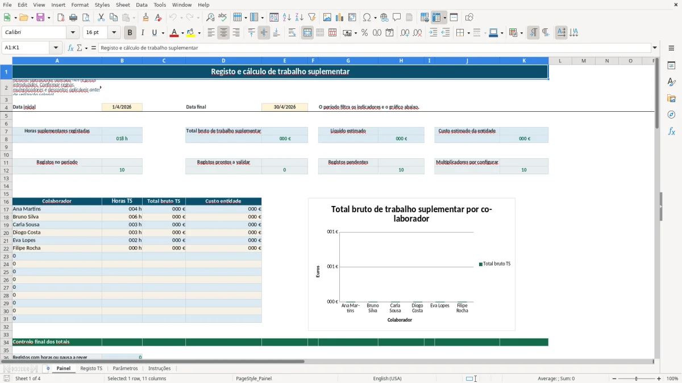Image resolution: width=682 pixels, height=383 pixels.
Task: Open sidebar Functions fx panel
Action: [671, 131]
